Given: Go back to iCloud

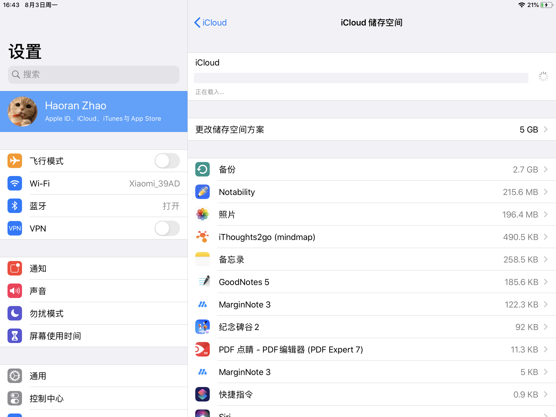Looking at the screenshot, I should (211, 22).
